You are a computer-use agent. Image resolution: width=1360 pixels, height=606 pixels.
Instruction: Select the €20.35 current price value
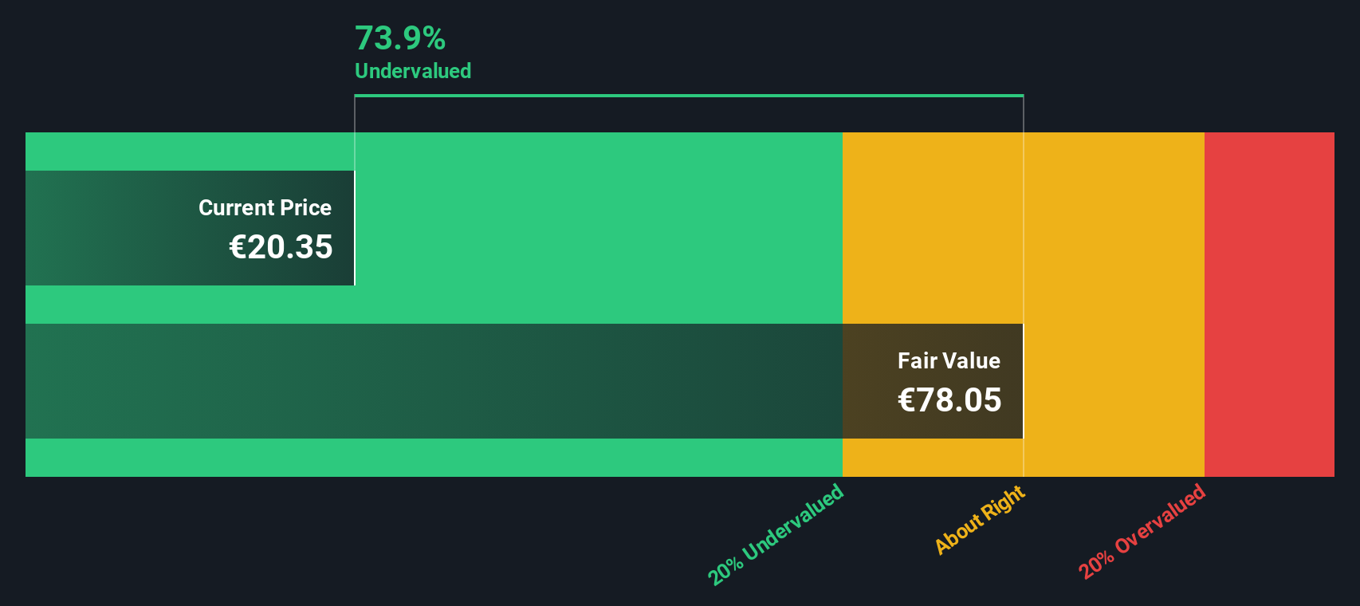281,247
